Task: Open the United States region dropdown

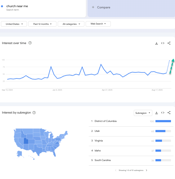Action: (x=14, y=24)
